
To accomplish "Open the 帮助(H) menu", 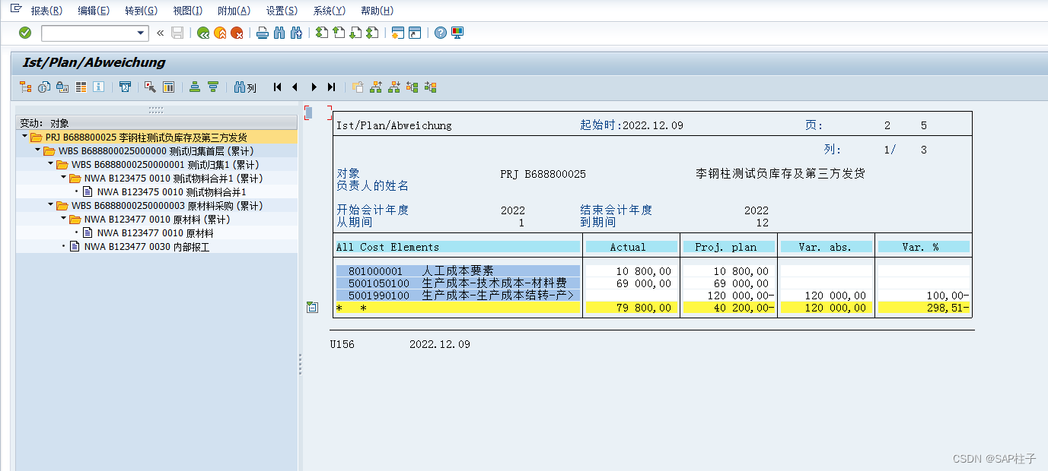I will click(377, 11).
